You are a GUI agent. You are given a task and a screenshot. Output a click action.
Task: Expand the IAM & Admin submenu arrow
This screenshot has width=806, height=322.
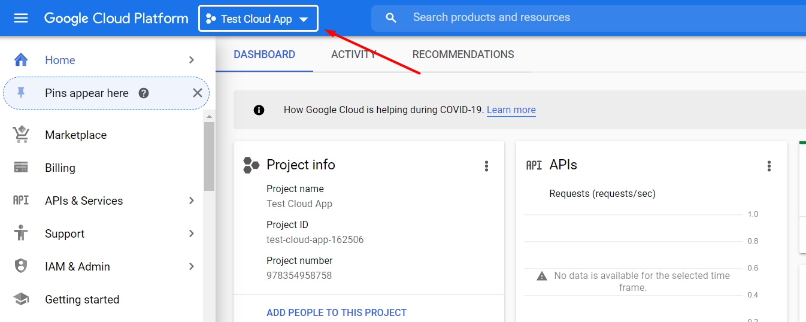192,266
